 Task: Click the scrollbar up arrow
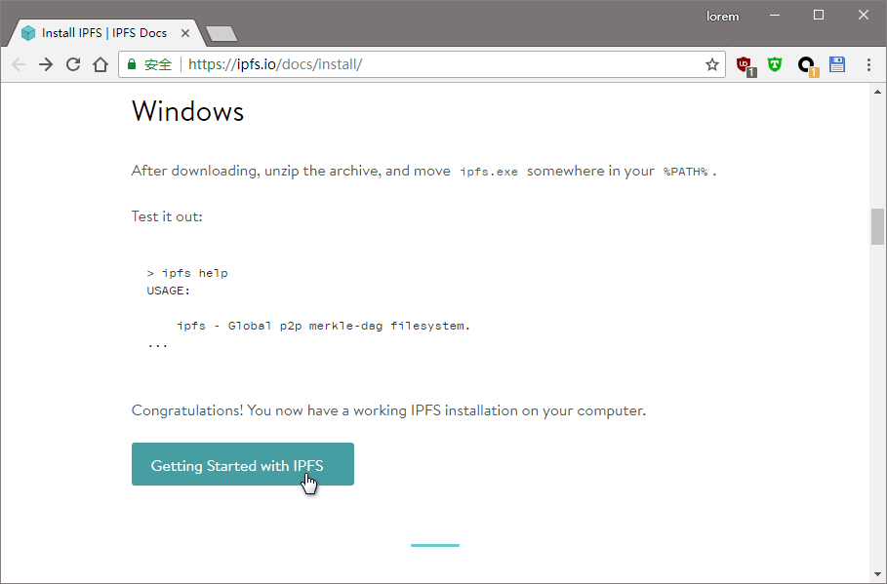(x=877, y=92)
